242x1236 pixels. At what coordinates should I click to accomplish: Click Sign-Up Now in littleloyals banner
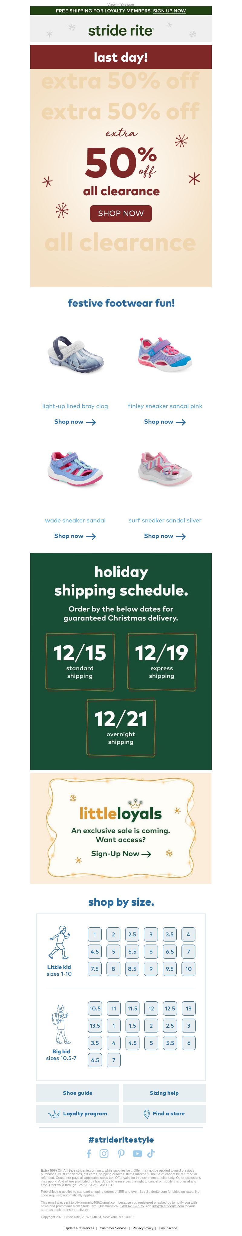(x=121, y=853)
